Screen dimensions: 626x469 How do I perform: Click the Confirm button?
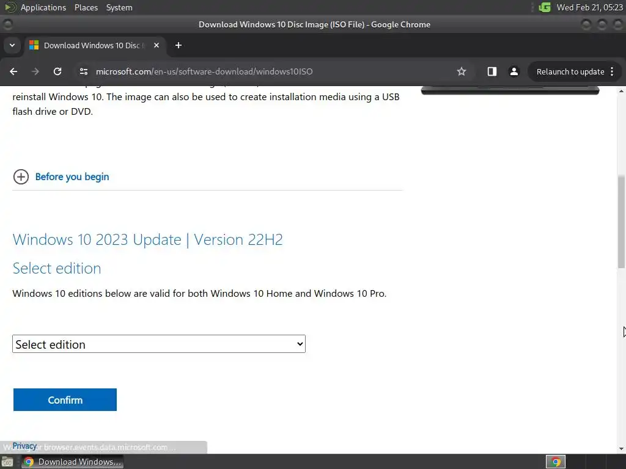point(65,399)
